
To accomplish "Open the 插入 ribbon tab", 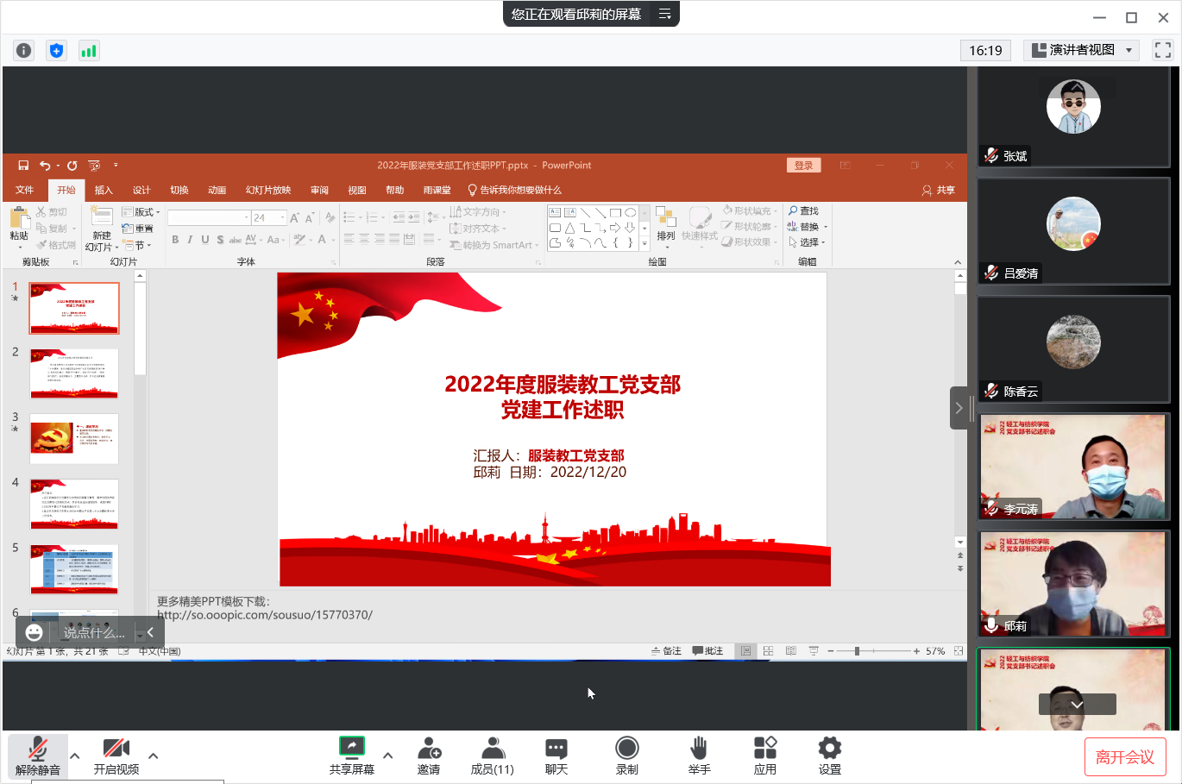I will (104, 190).
